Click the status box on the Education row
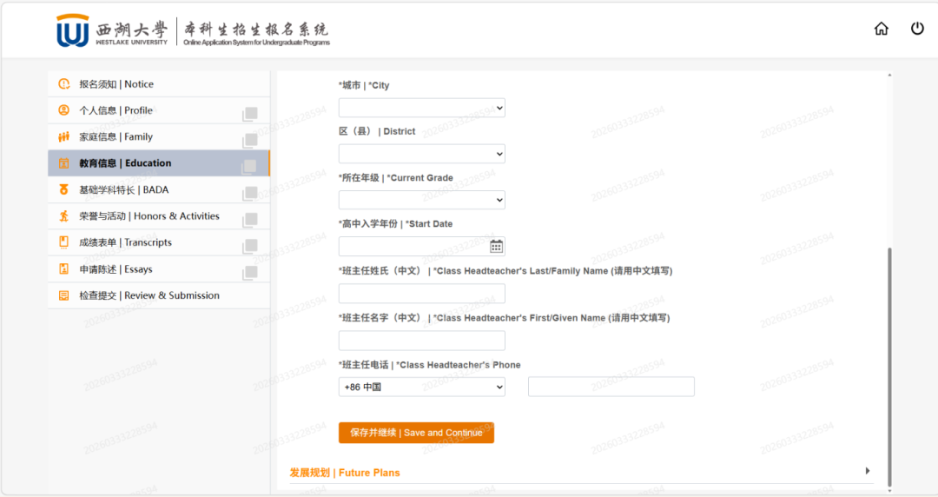The width and height of the screenshot is (938, 497). pos(249,167)
